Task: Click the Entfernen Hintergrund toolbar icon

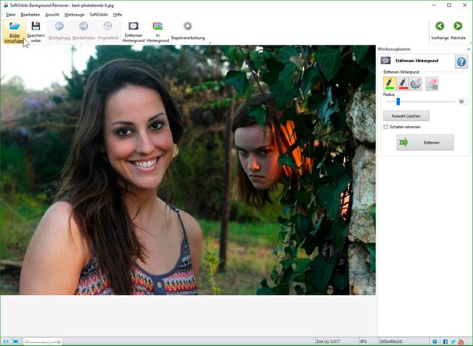Action: coord(133,31)
